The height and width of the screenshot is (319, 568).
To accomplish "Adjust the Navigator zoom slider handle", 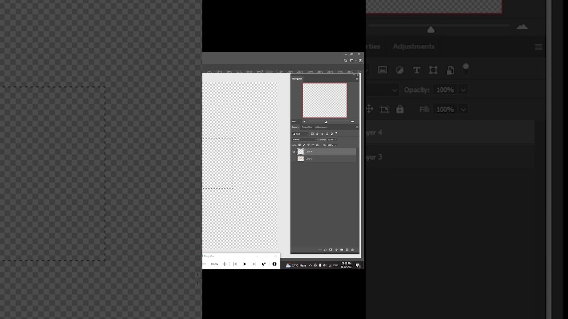I will (x=326, y=122).
